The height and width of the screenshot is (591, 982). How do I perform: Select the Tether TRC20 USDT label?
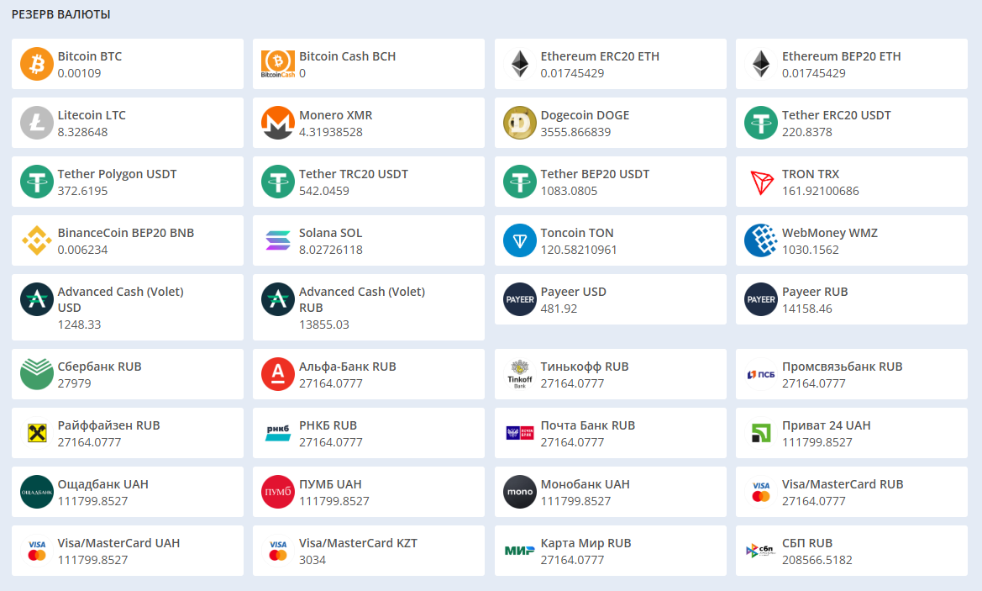[354, 174]
